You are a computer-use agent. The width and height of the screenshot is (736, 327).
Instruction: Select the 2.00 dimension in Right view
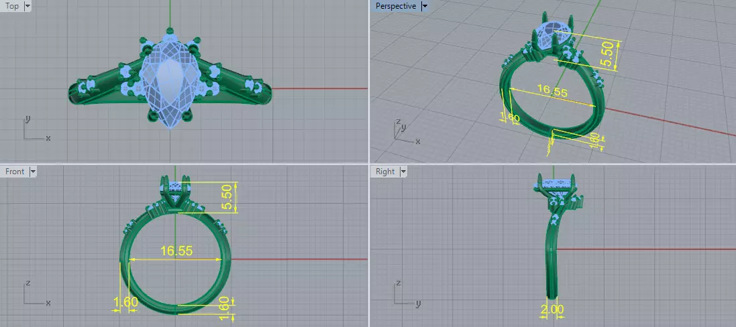(552, 309)
